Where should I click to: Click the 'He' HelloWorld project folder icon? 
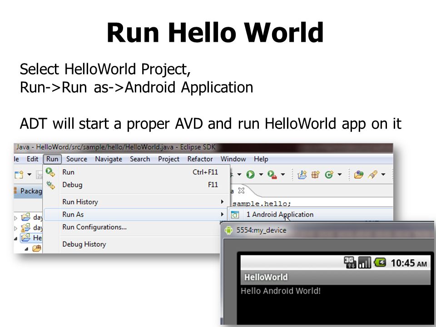click(26, 238)
